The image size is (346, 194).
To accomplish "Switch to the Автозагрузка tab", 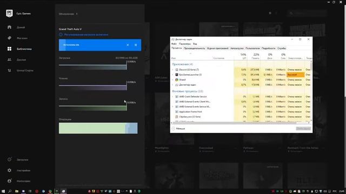I will click(x=237, y=48).
